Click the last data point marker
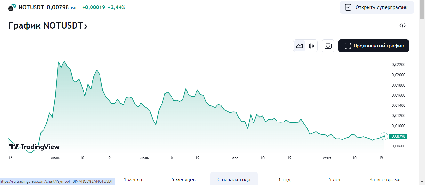Viewport: 425px width, 185px height. (x=384, y=136)
